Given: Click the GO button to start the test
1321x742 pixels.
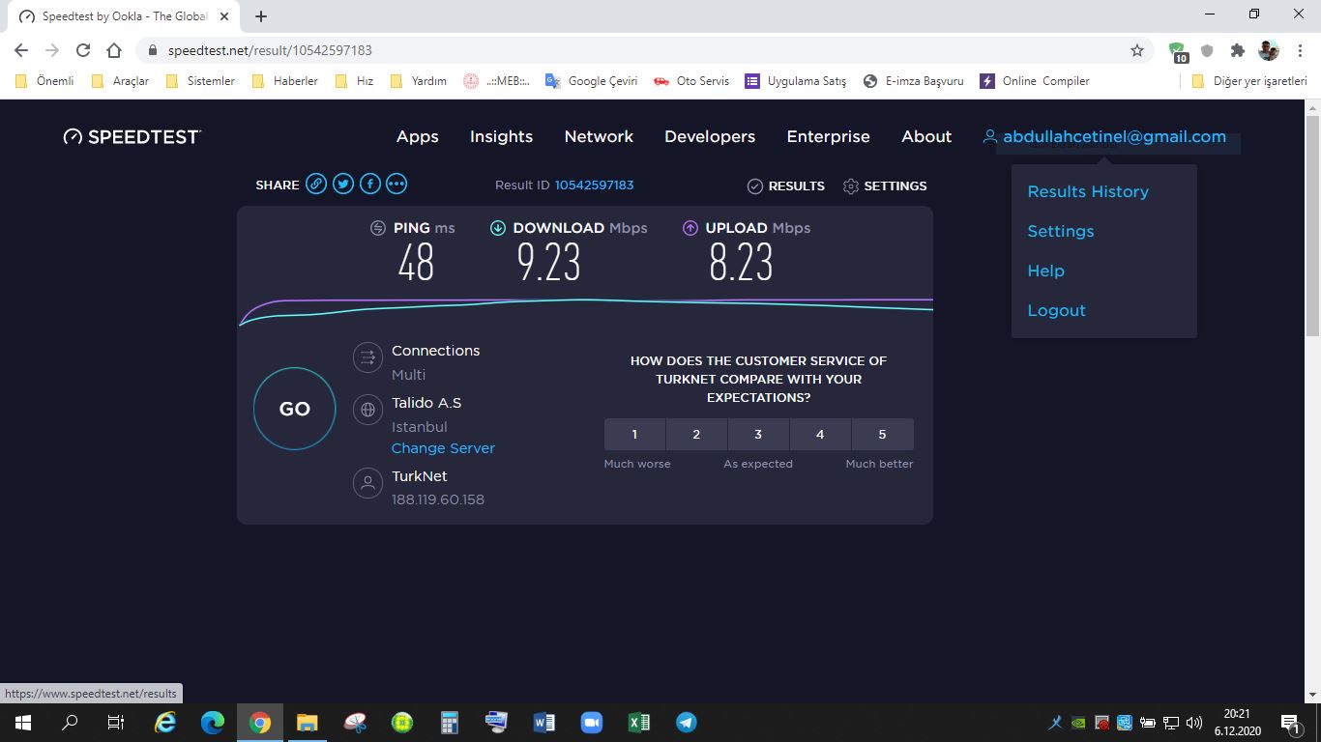Looking at the screenshot, I should 295,409.
